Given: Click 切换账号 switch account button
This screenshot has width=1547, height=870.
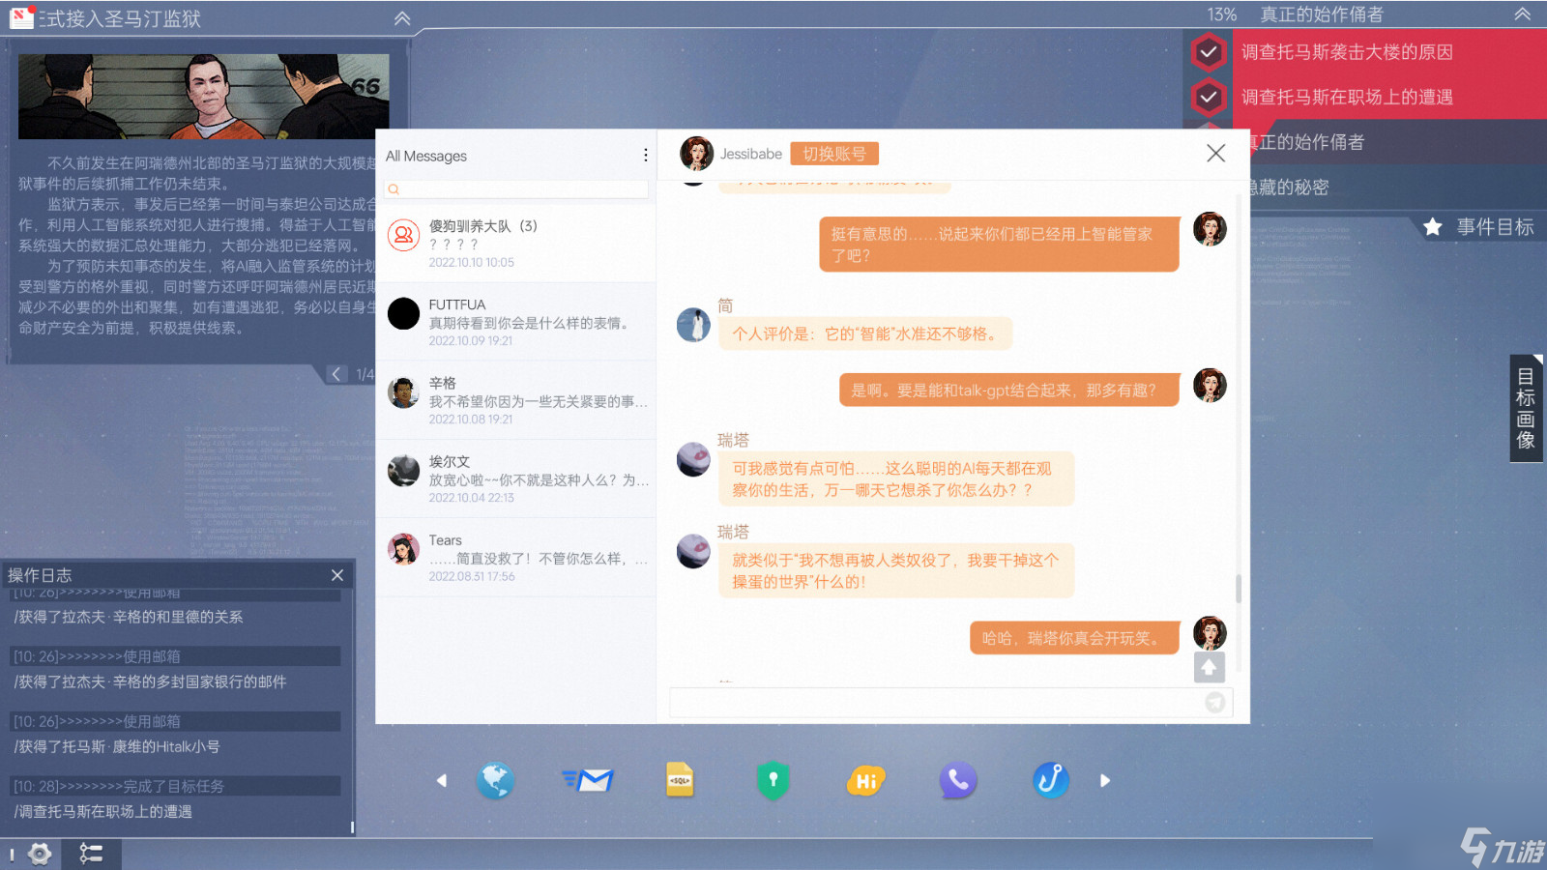Looking at the screenshot, I should pos(834,154).
